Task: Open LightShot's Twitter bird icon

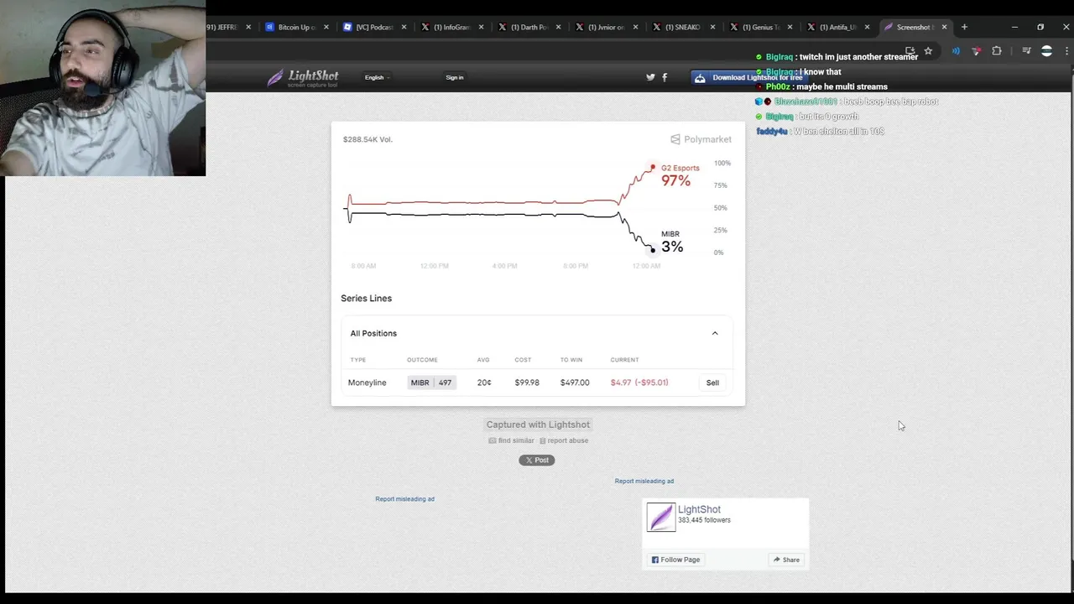Action: [650, 77]
